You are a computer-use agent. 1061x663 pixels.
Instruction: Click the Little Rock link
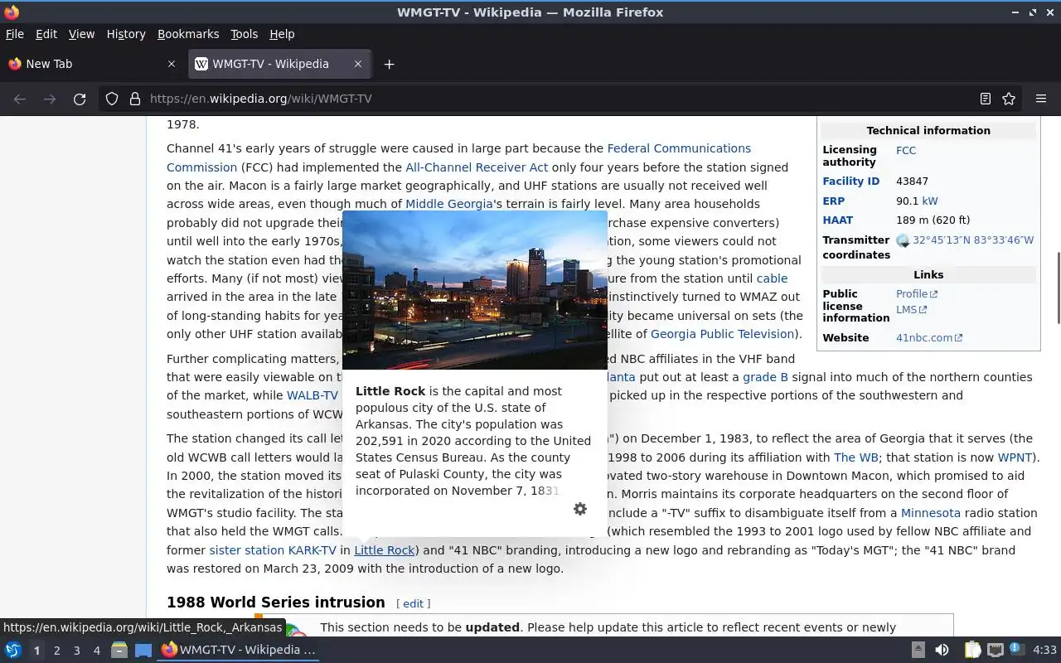coord(385,550)
